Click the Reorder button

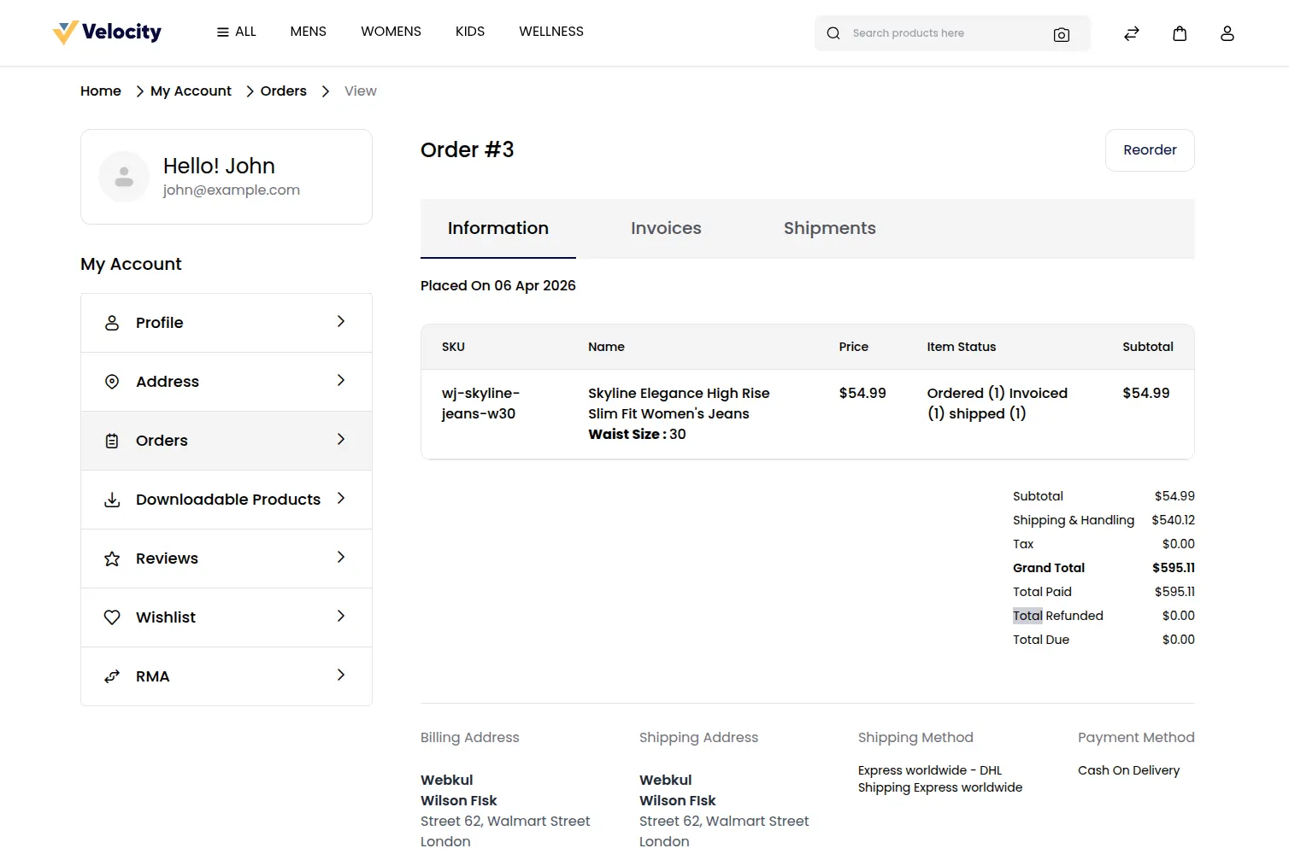coord(1150,150)
